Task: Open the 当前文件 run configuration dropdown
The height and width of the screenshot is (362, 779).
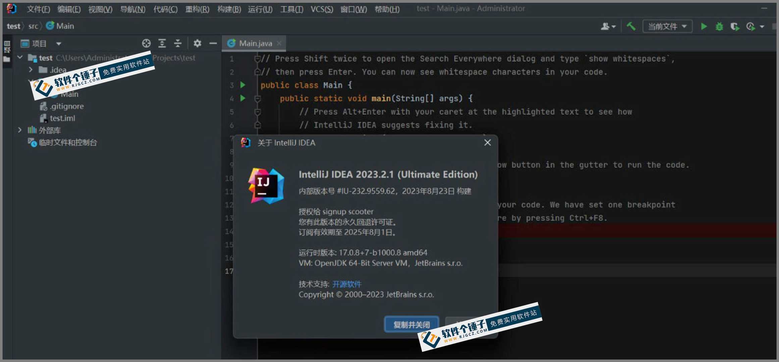Action: [x=667, y=26]
